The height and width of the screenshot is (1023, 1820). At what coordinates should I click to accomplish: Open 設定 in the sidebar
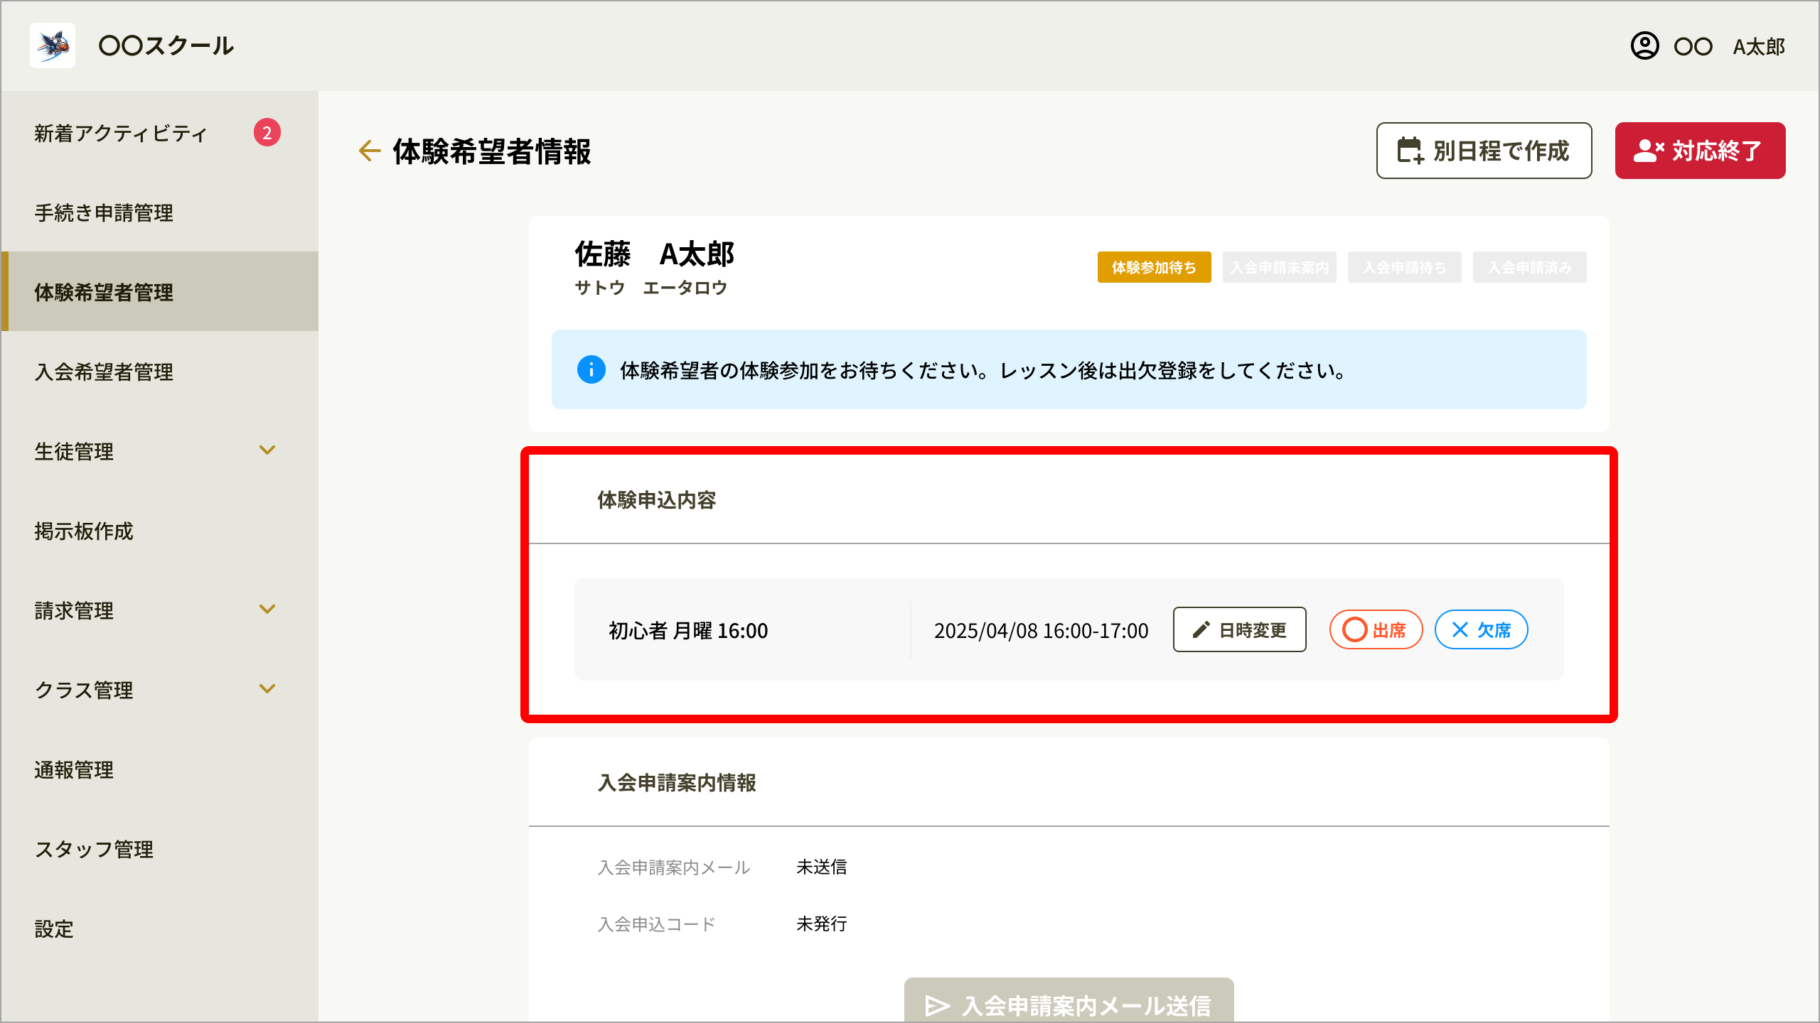[159, 928]
